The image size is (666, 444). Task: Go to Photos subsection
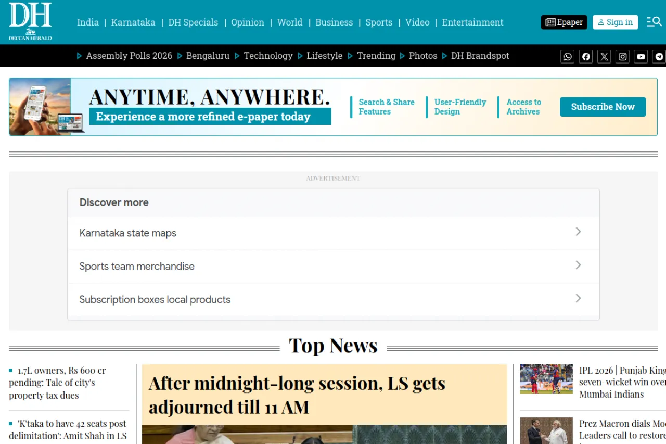click(x=423, y=56)
